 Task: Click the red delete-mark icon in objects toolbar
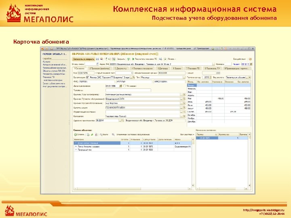pyautogui.click(x=96, y=134)
